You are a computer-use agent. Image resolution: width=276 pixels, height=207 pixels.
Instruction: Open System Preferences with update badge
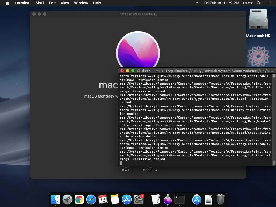139,200
